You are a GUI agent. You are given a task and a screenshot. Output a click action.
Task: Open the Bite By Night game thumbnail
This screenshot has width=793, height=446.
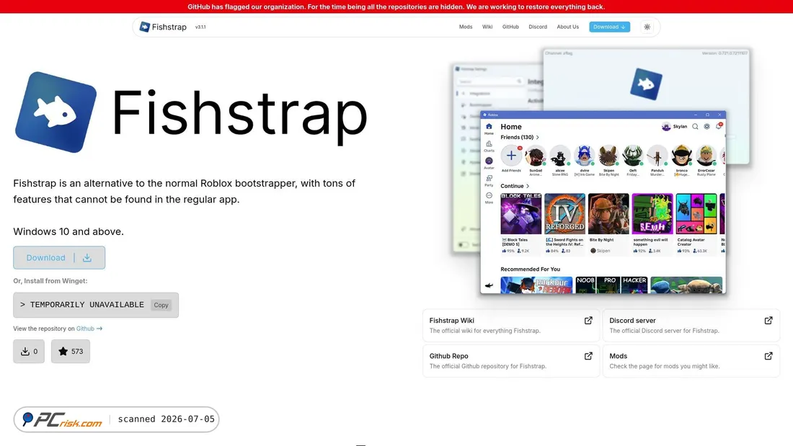(609, 214)
